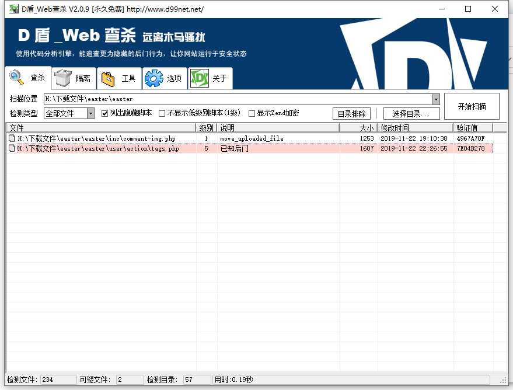Uncheck the 列出隐藏脚本 checkbox
The height and width of the screenshot is (390, 513).
[105, 113]
